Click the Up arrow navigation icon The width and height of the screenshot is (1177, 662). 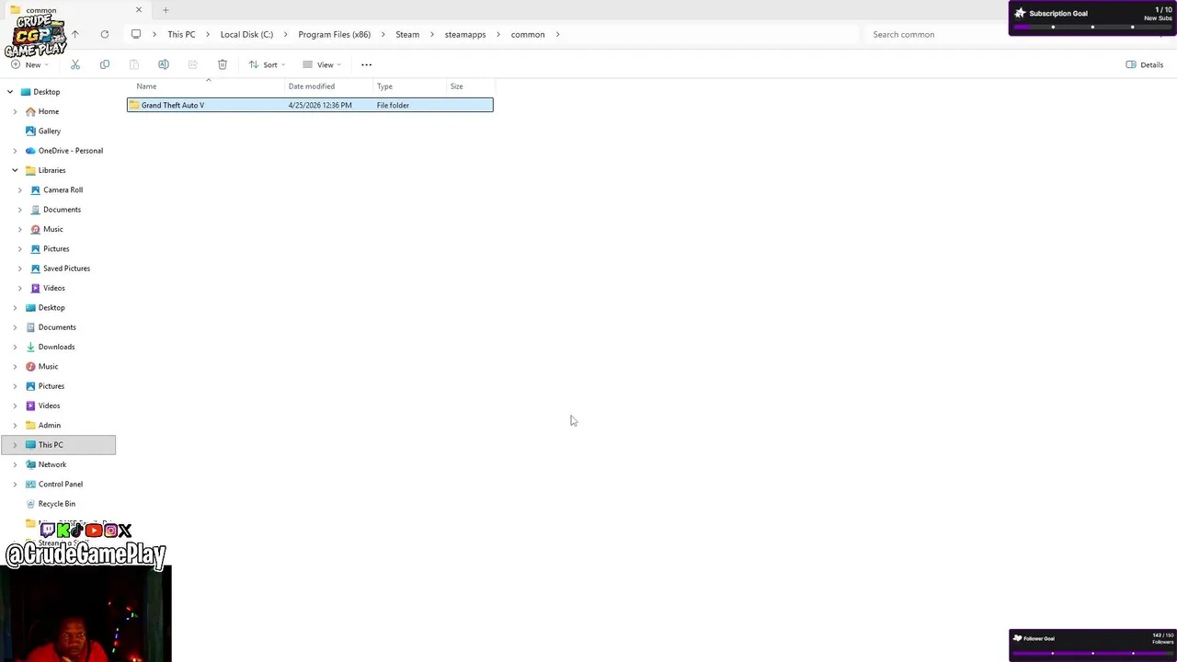pos(75,34)
